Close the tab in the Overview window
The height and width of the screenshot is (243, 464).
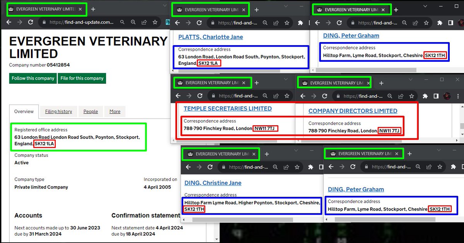click(x=80, y=9)
